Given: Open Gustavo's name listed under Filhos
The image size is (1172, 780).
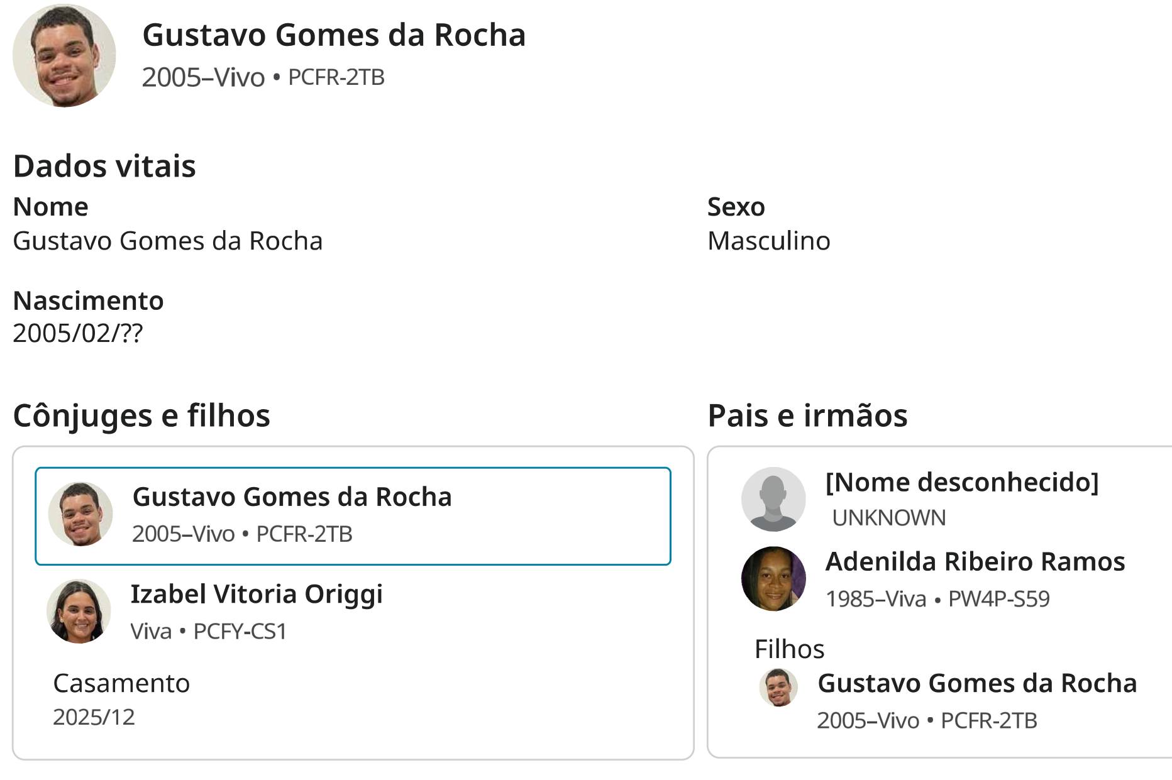Looking at the screenshot, I should tap(976, 683).
